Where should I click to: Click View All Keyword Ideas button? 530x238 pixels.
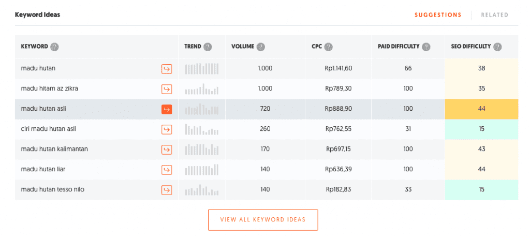point(263,220)
